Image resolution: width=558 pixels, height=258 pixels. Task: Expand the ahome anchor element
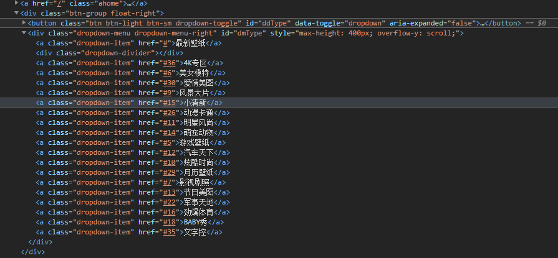16,3
